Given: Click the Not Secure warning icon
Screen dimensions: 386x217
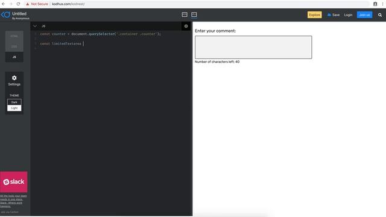Looking at the screenshot, I should tap(28, 4).
